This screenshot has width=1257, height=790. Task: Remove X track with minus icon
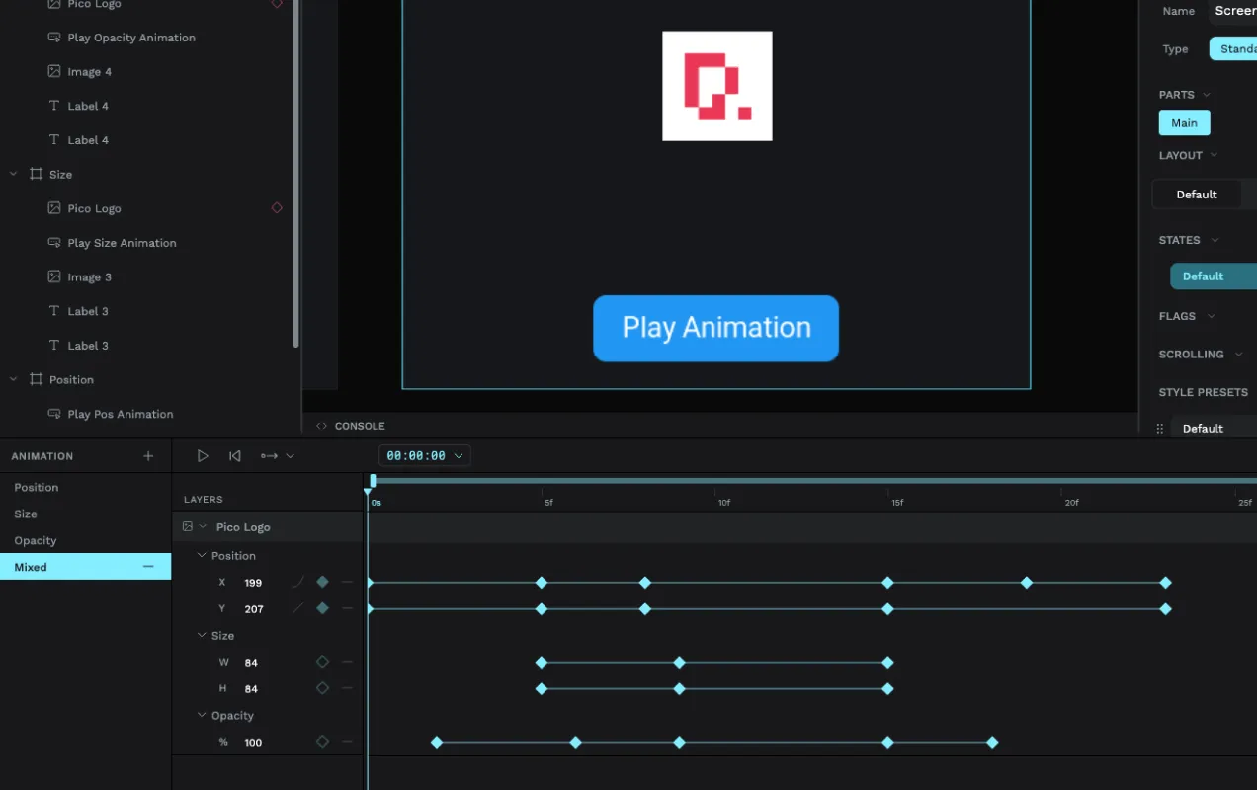(347, 583)
